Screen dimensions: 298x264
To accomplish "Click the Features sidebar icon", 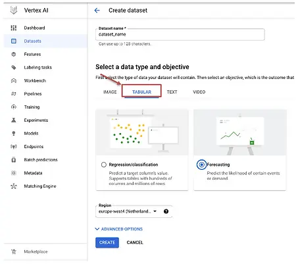I will click(14, 54).
